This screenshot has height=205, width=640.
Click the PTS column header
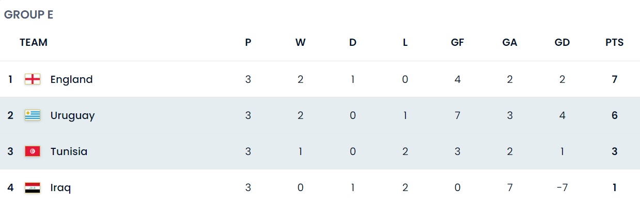(615, 43)
